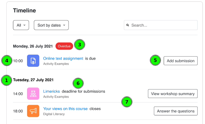Click green annotation marker number 7
This screenshot has height=124, width=205.
pos(127,102)
